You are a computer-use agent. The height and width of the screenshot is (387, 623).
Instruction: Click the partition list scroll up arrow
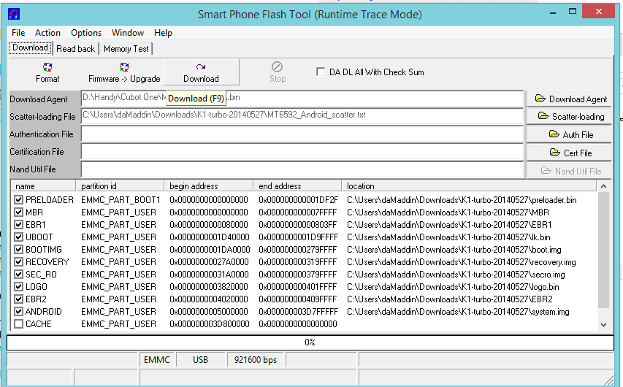603,186
